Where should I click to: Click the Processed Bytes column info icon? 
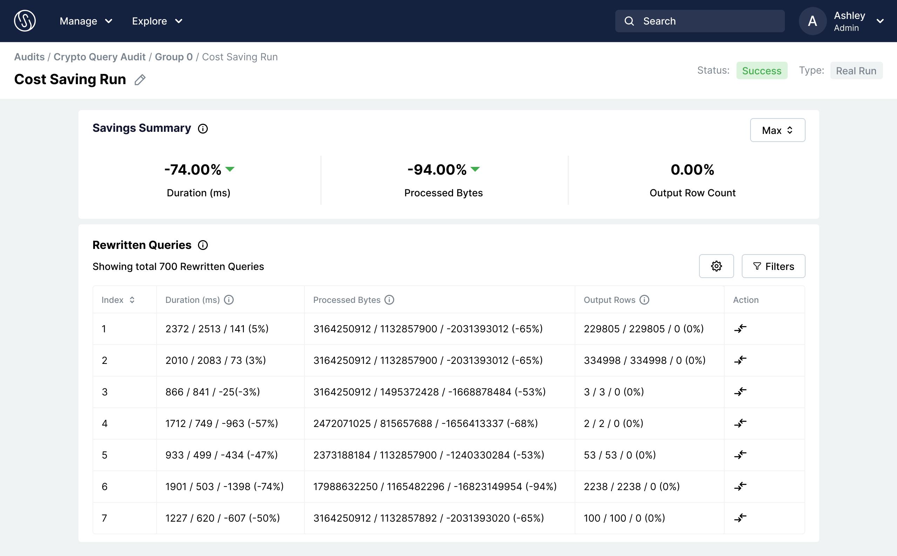(389, 300)
